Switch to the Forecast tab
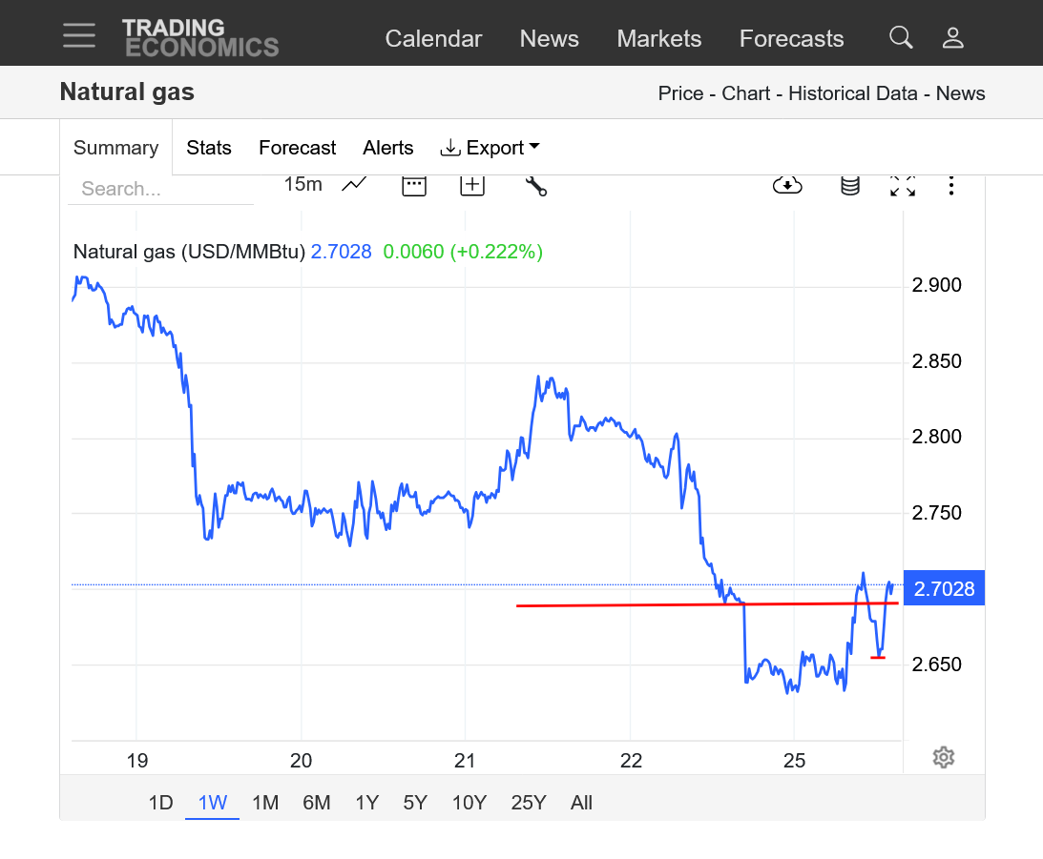 tap(297, 148)
